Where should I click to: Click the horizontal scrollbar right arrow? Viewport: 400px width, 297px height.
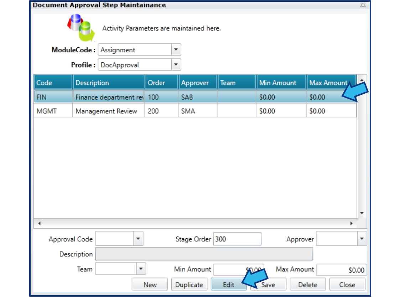[352, 223]
